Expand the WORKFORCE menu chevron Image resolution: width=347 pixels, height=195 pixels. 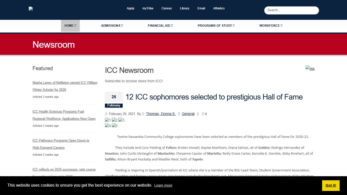coord(281,25)
